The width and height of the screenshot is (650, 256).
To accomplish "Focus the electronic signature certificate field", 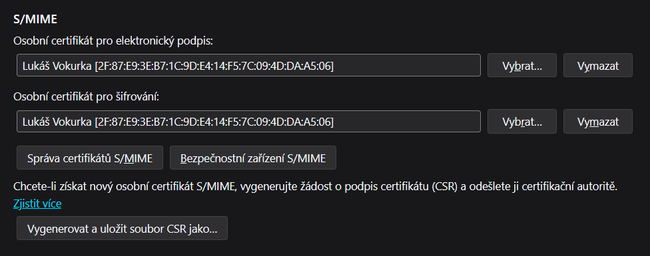I will point(248,65).
